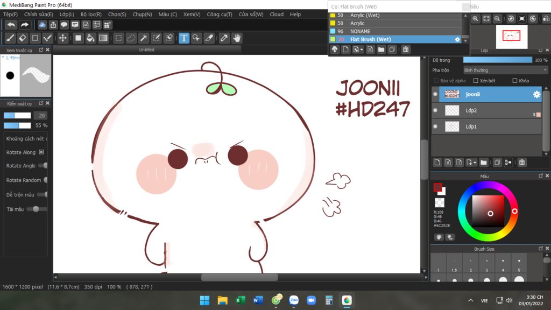Select the Acrylic (Wet) brush
This screenshot has width=551, height=310.
(395, 15)
